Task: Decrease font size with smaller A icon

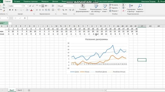Action: [33, 6]
